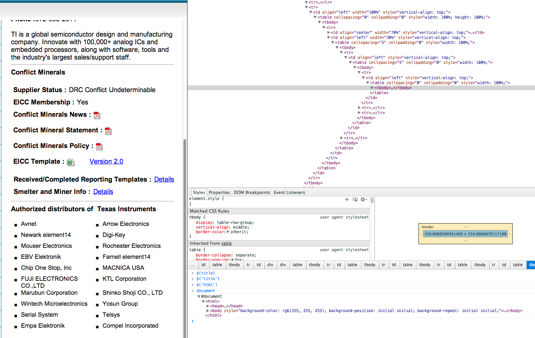This screenshot has height=338, width=535.
Task: Download the EICC Template Excel icon
Action: pos(71,162)
